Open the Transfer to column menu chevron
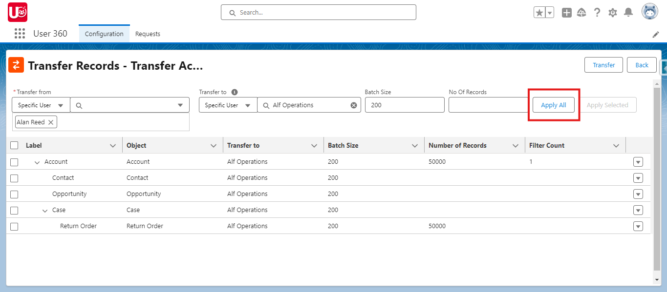 pos(314,146)
